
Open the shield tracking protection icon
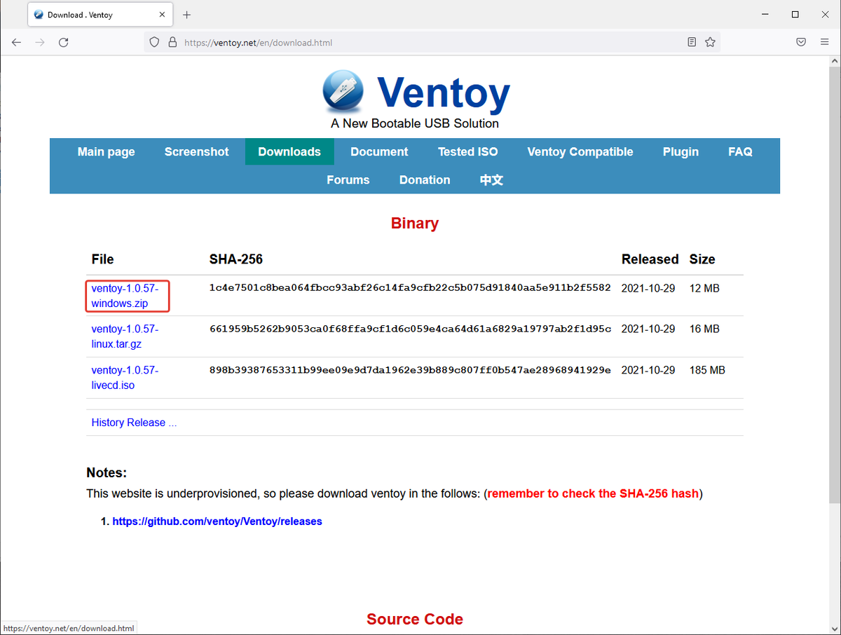click(x=155, y=42)
